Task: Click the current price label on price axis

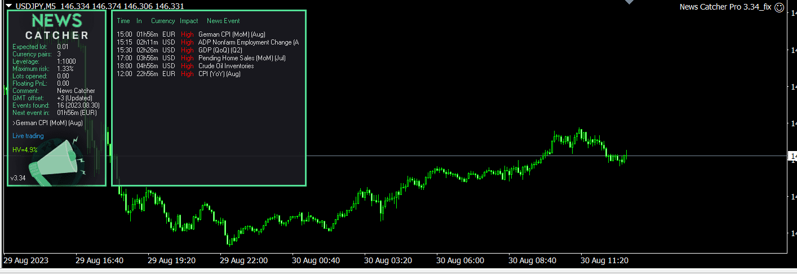Action: point(792,156)
